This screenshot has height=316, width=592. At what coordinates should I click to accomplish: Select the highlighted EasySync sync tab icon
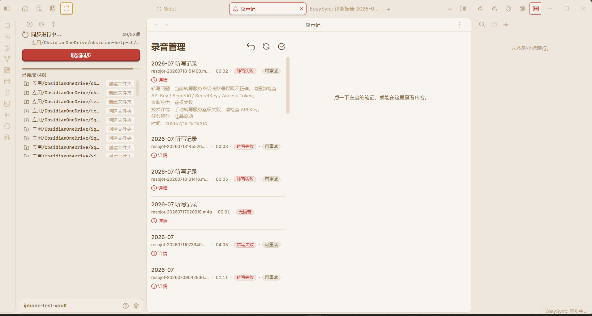[x=66, y=9]
